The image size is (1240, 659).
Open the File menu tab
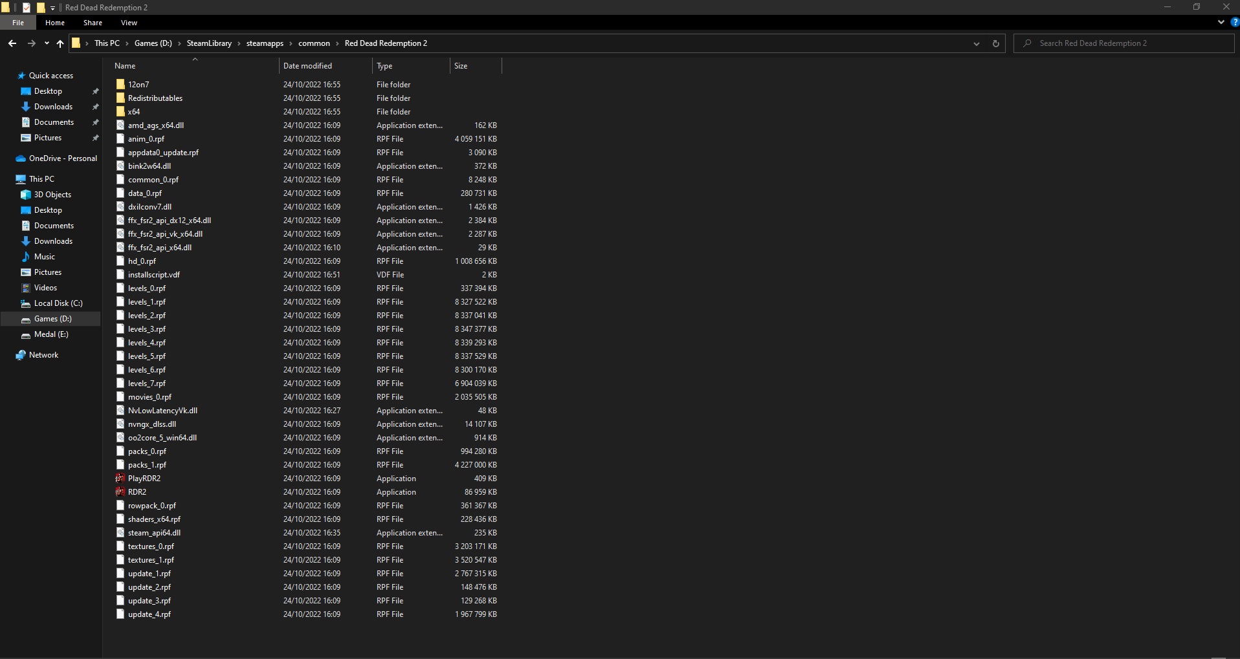[18, 23]
